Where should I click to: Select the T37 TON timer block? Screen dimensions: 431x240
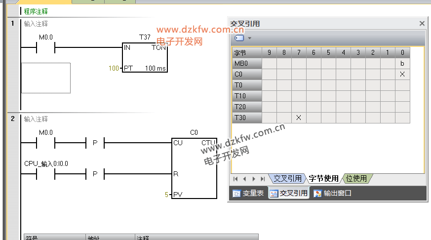pos(145,58)
